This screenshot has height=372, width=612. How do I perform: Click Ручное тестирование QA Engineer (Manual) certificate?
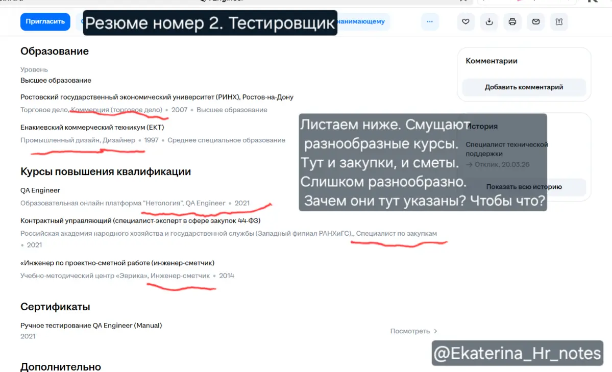coord(91,326)
